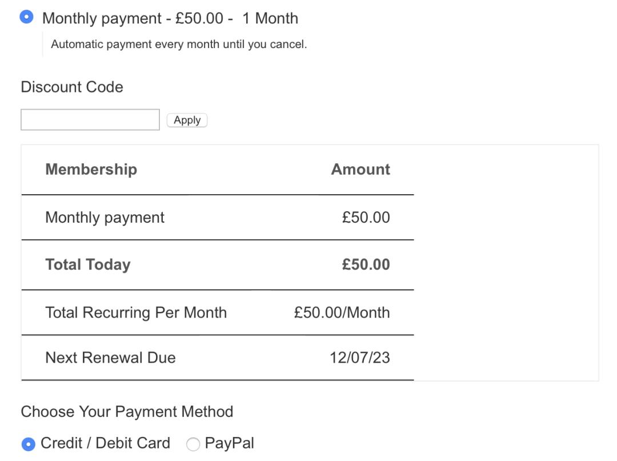Click the "Automatic payment every month" description text
Screen dimensions: 617x461
(x=179, y=44)
